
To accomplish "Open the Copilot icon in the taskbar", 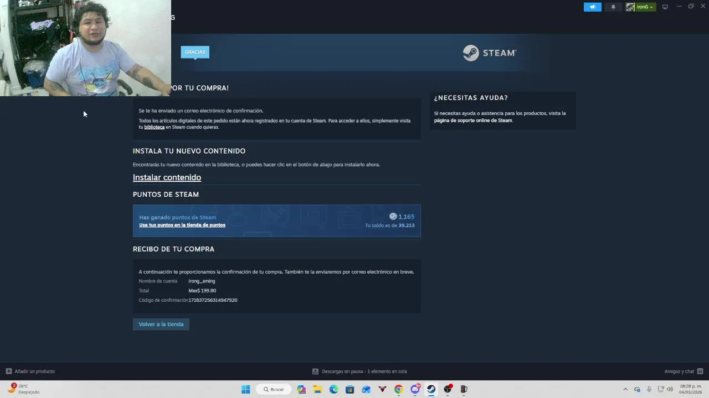I will (301, 389).
